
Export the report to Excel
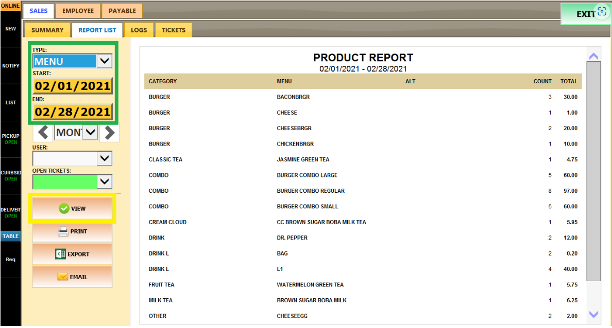point(72,254)
